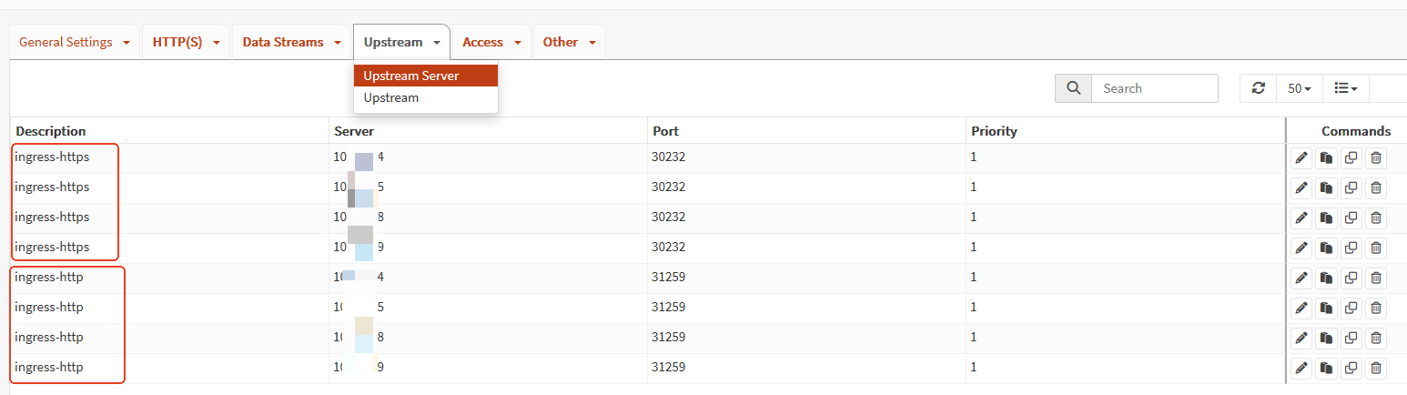
Task: Open the Other tab
Action: point(569,43)
